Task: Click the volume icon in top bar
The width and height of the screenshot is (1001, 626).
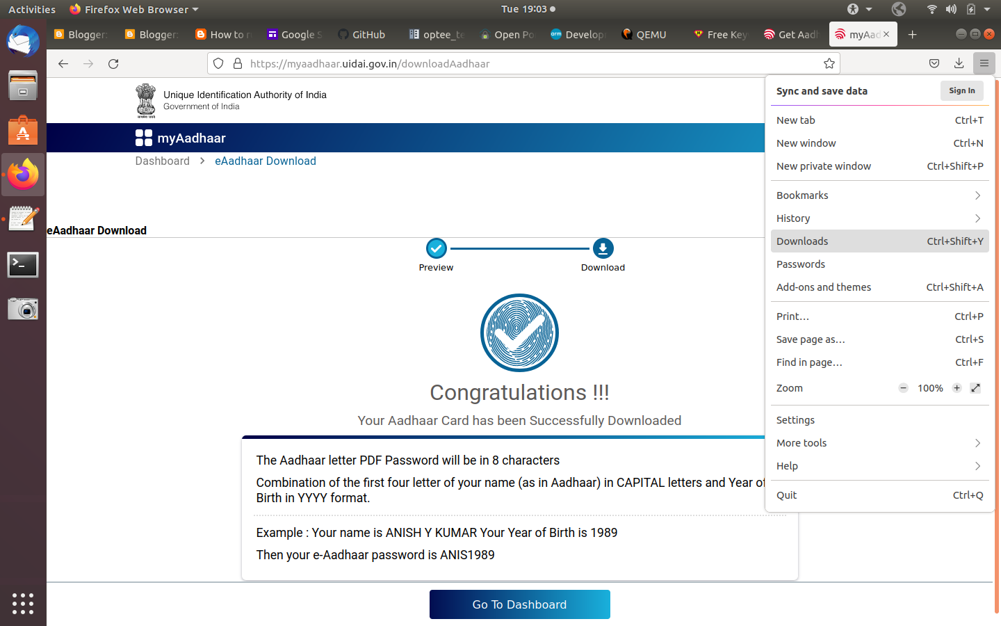Action: click(951, 9)
